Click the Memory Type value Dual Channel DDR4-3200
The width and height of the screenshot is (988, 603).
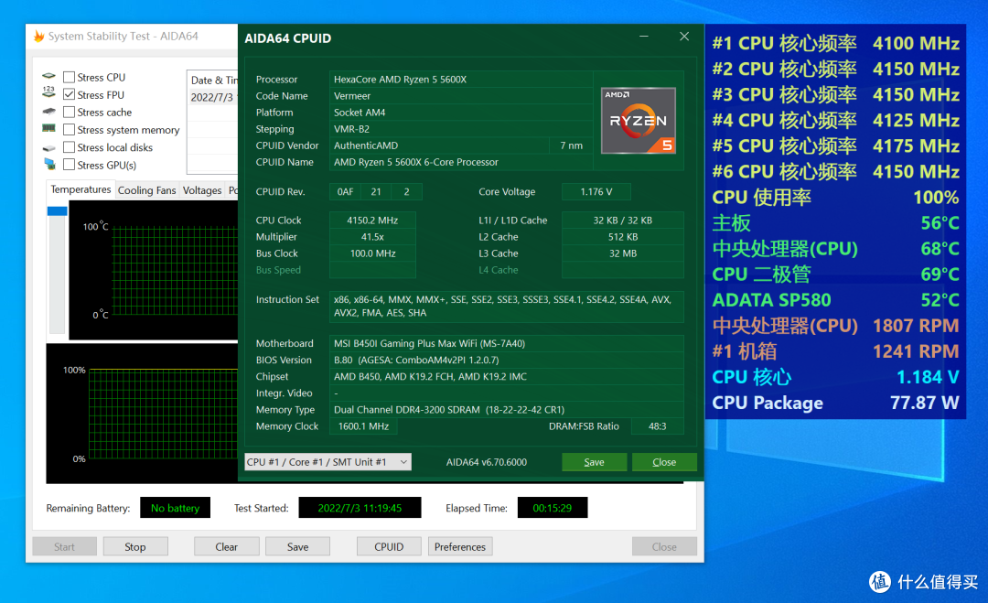pyautogui.click(x=506, y=410)
